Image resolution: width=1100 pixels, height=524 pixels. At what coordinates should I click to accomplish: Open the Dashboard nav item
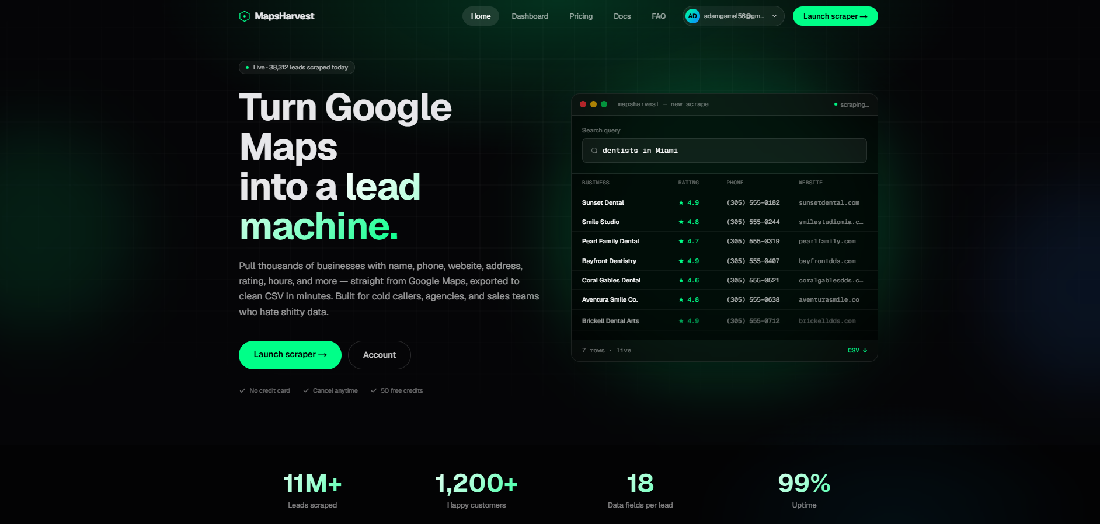click(530, 16)
